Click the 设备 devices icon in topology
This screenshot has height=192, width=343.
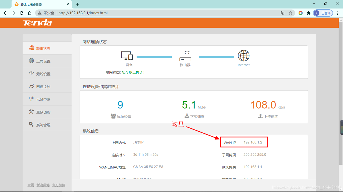(127, 56)
